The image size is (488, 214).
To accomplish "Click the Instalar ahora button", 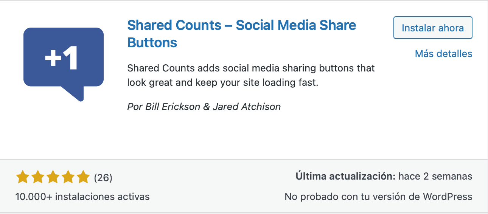I will (433, 28).
